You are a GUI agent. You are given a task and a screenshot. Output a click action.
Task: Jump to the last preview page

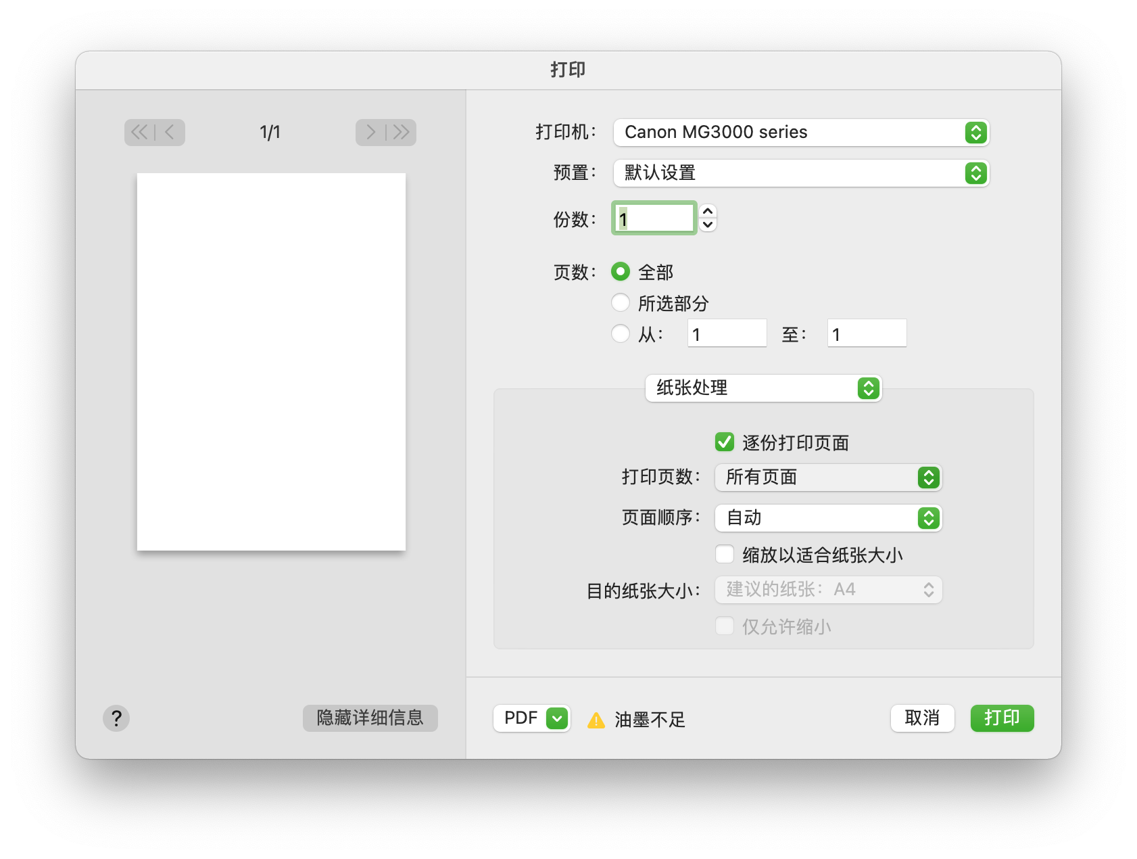coord(402,132)
